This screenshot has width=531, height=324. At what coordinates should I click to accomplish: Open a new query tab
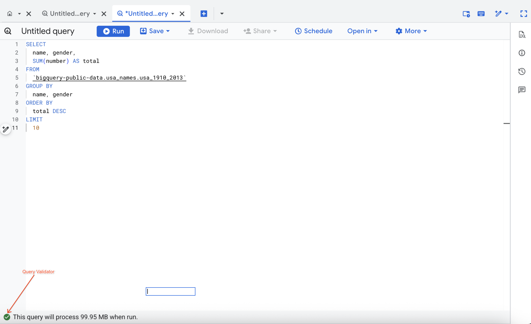pyautogui.click(x=204, y=14)
